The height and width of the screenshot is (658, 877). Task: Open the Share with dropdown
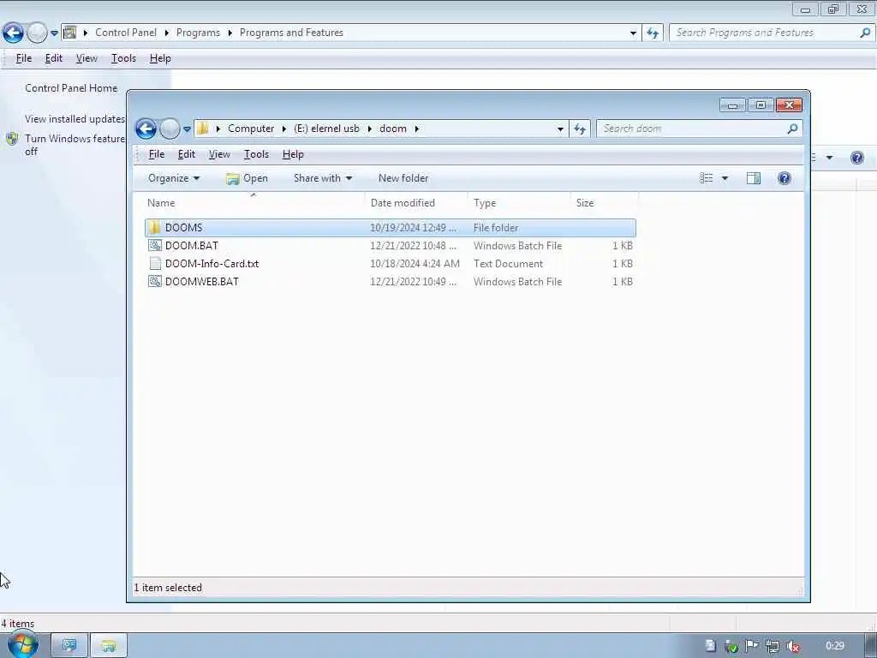click(323, 178)
